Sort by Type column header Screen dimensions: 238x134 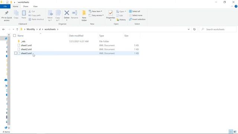(102, 36)
